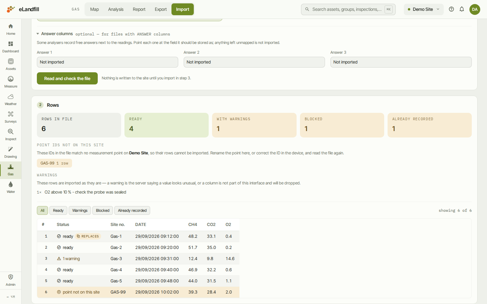Open the Measure section
487x304 pixels.
[x=11, y=82]
